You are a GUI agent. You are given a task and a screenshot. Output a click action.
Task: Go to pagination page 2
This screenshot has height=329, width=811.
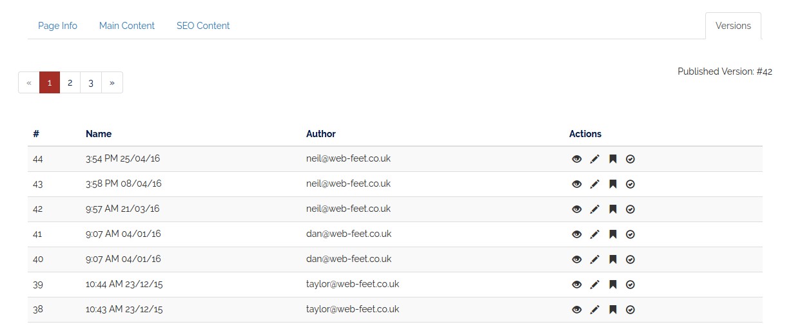(x=70, y=82)
